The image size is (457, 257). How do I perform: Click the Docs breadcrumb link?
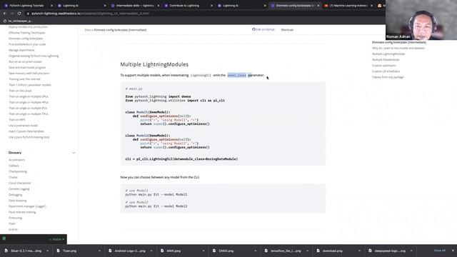click(x=88, y=30)
